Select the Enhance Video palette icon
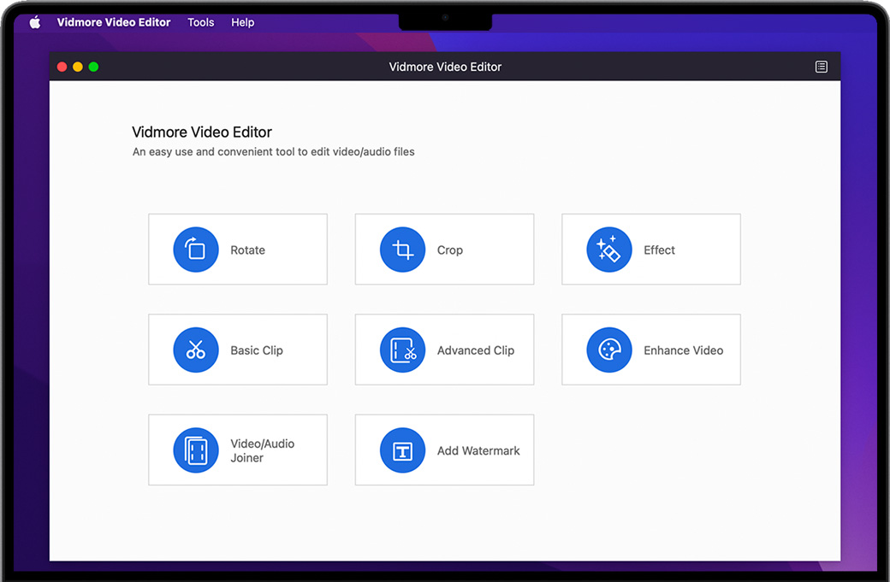Image resolution: width=890 pixels, height=582 pixels. pyautogui.click(x=608, y=350)
